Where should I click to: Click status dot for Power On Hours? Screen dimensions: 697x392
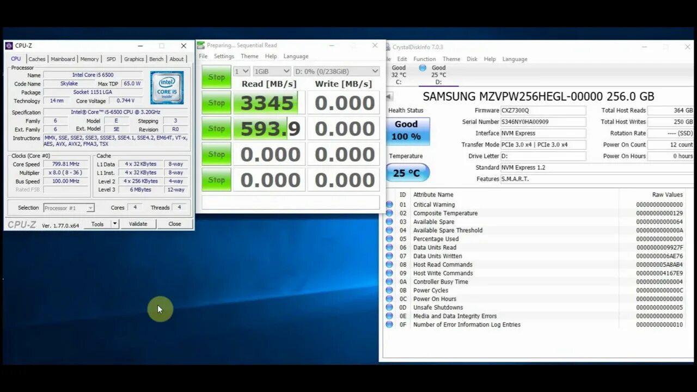(x=389, y=299)
